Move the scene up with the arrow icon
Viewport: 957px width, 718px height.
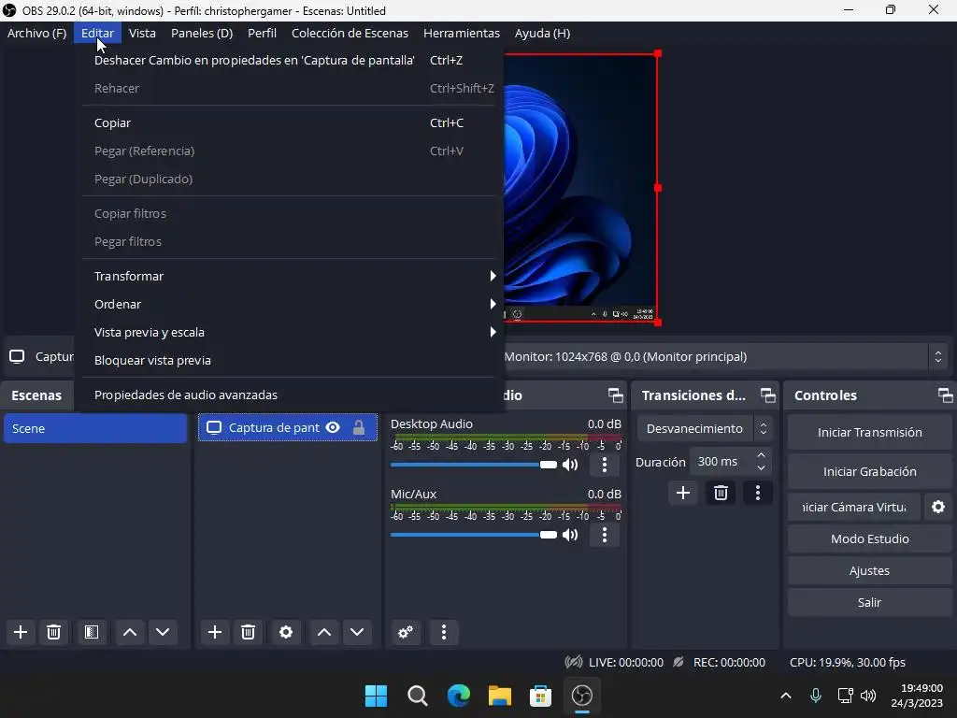129,632
